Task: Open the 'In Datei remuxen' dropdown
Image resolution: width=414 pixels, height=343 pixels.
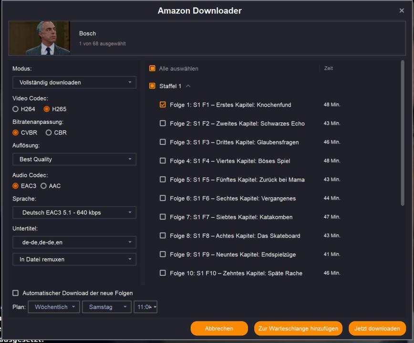Action: point(74,260)
